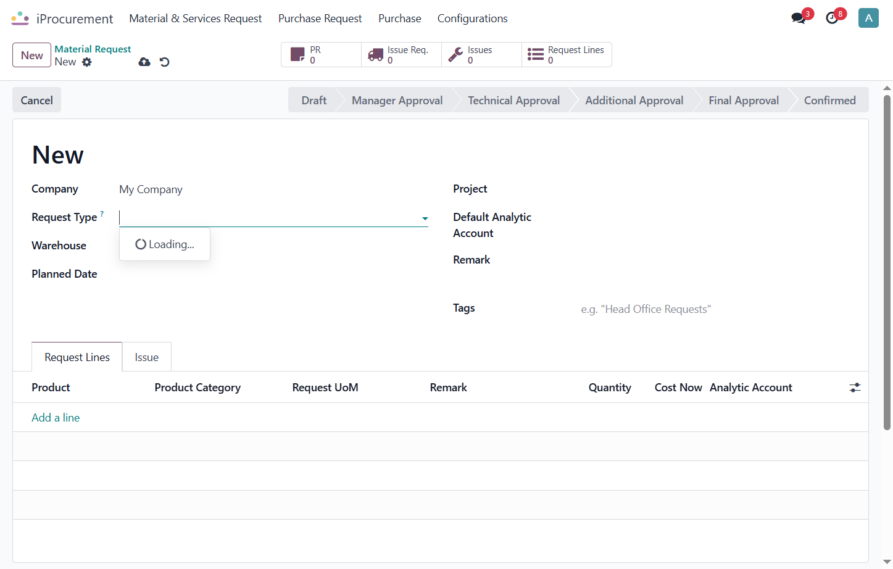Open the user avatar menu
Screen dimensions: 893x569
click(868, 18)
